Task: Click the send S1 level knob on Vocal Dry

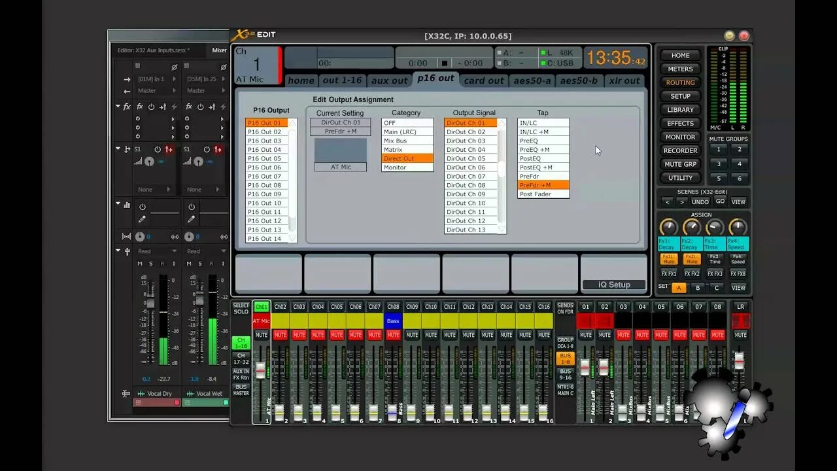Action: click(x=149, y=161)
